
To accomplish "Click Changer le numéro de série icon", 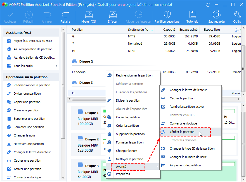I will 163,157.
